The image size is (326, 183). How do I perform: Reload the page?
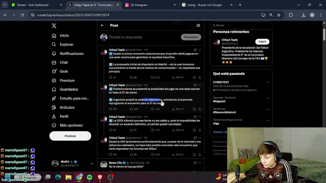click(x=22, y=15)
